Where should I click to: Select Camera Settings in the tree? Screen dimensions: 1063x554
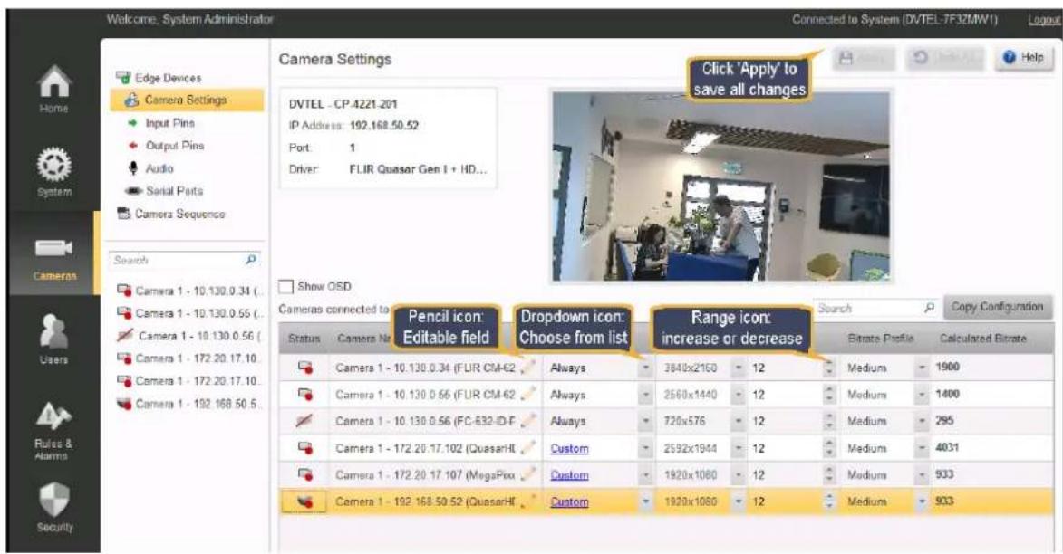tap(187, 100)
